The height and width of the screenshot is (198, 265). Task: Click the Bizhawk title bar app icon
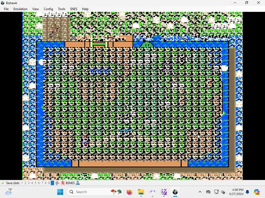pos(3,3)
